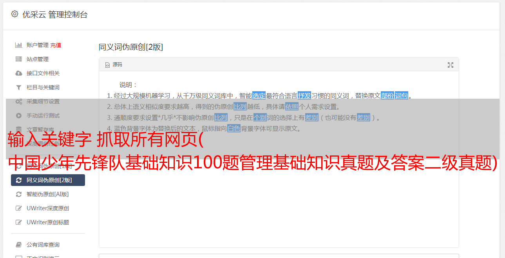Click highlighted word 抒发 in the text
The width and height of the screenshot is (505, 258).
pos(304,96)
